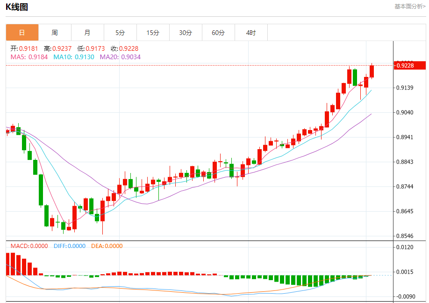Viewport: 429px width, 303px height.
Task: Switch to the 月 monthly tab
Action: click(87, 33)
